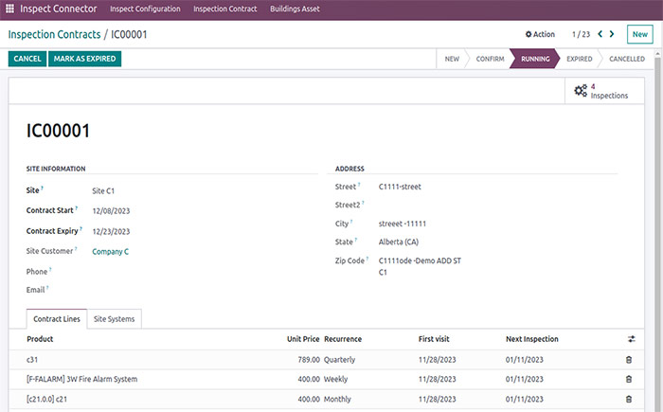Select the EXPIRED status stage
Screen dimensions: 663x412
(x=580, y=59)
